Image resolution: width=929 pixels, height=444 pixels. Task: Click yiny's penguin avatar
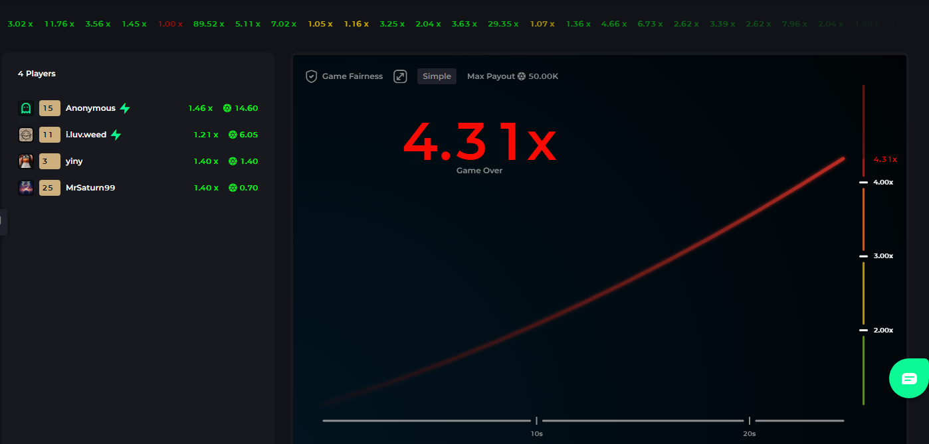click(26, 161)
